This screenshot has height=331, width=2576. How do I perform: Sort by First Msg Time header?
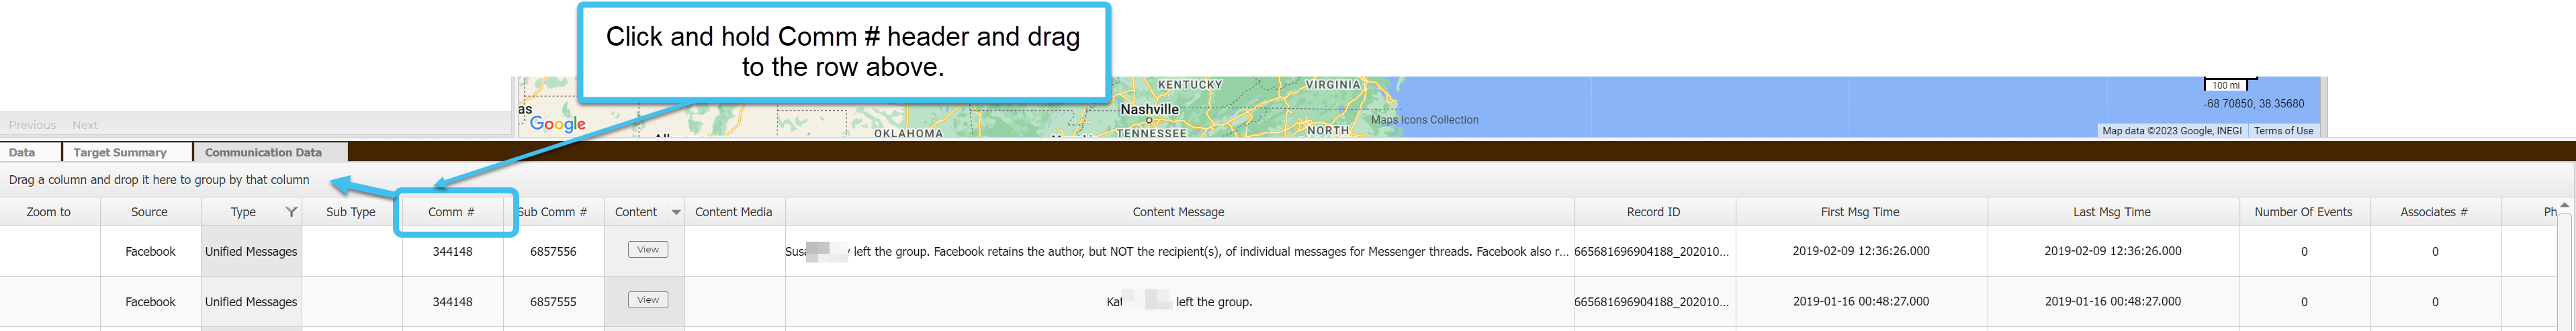1859,212
